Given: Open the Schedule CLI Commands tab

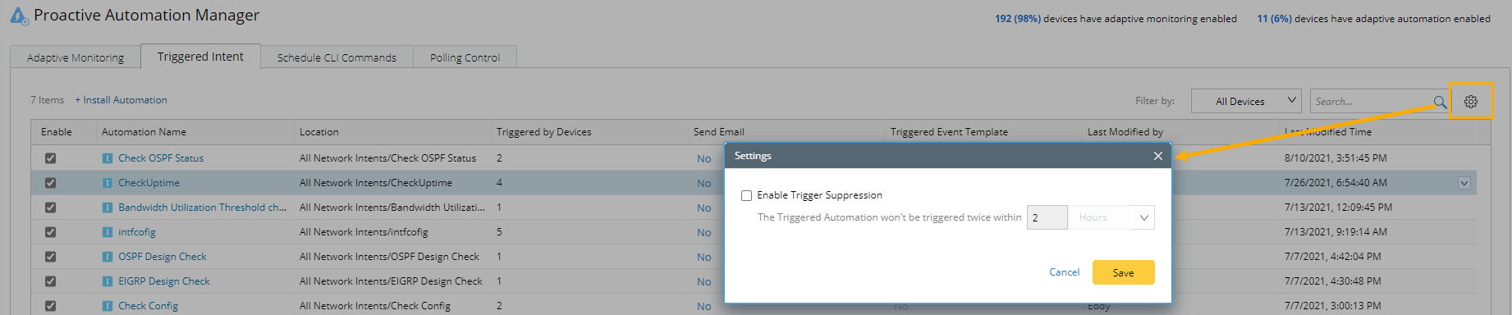Looking at the screenshot, I should (337, 57).
